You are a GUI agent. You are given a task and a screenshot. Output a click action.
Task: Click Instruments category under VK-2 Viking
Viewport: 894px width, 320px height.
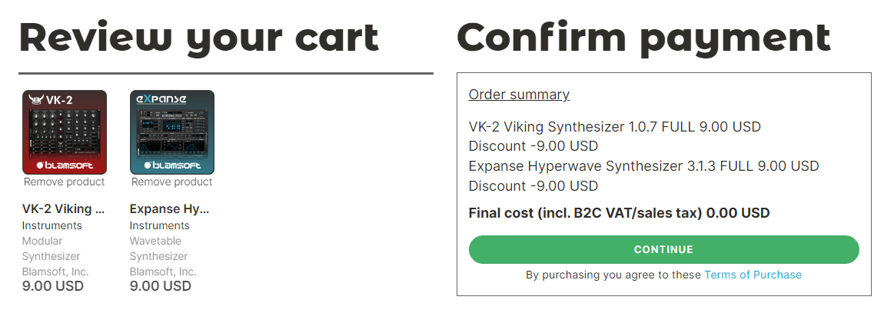coord(52,225)
